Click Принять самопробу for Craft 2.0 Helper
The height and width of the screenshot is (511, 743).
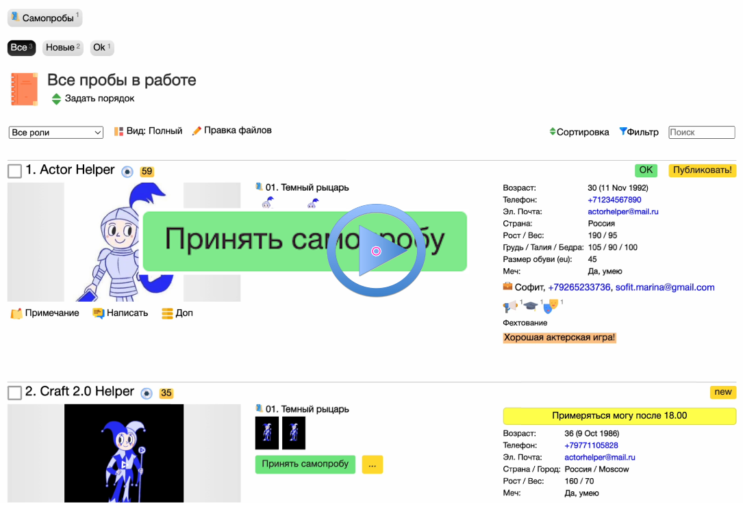click(305, 464)
